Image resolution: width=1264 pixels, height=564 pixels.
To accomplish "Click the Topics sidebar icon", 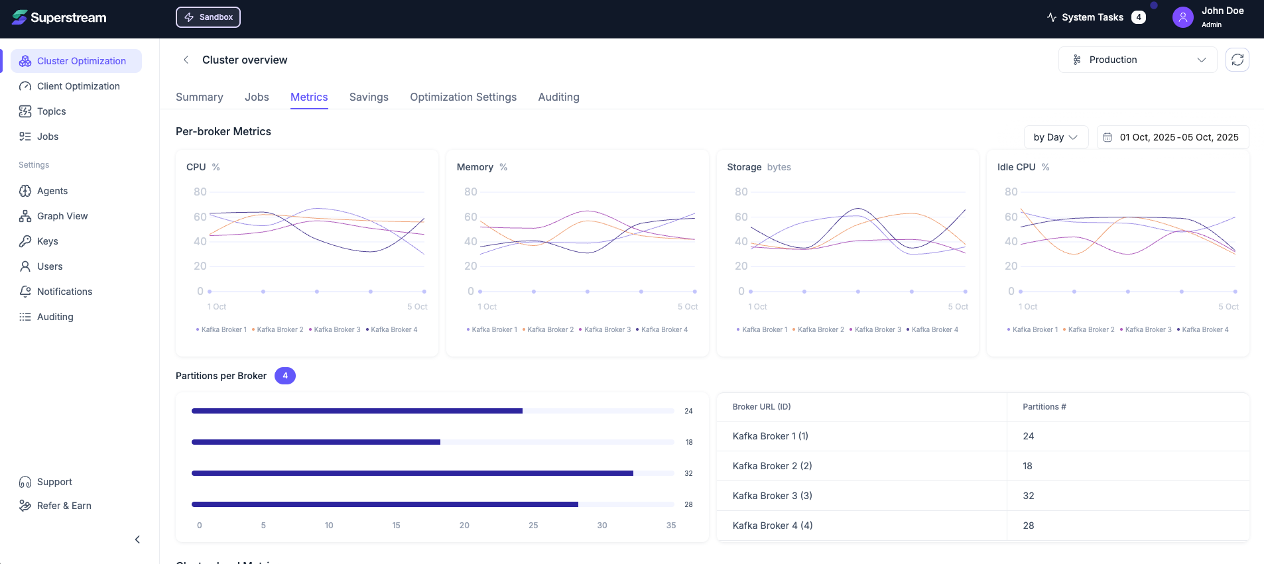I will point(25,111).
